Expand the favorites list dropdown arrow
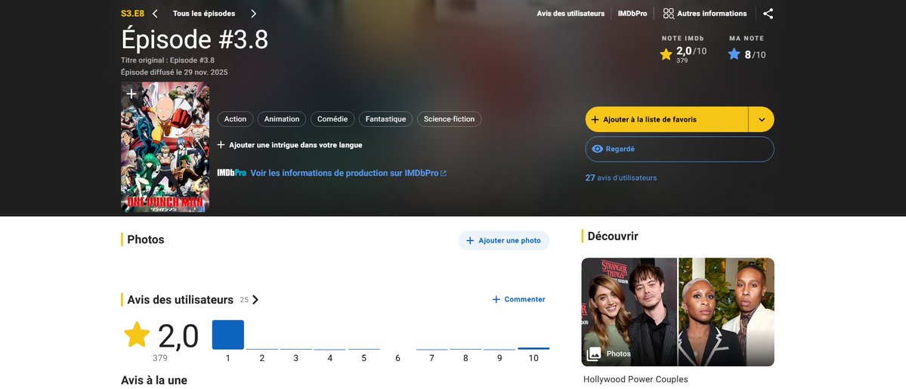Screen dimensions: 906x389 click(x=762, y=119)
